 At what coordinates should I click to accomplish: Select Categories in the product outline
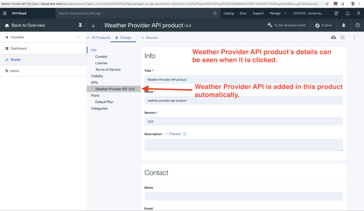click(99, 108)
